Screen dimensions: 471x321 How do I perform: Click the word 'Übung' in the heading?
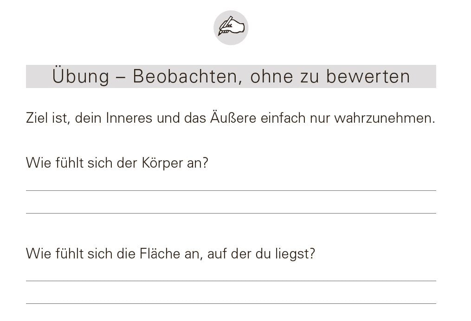click(x=81, y=76)
